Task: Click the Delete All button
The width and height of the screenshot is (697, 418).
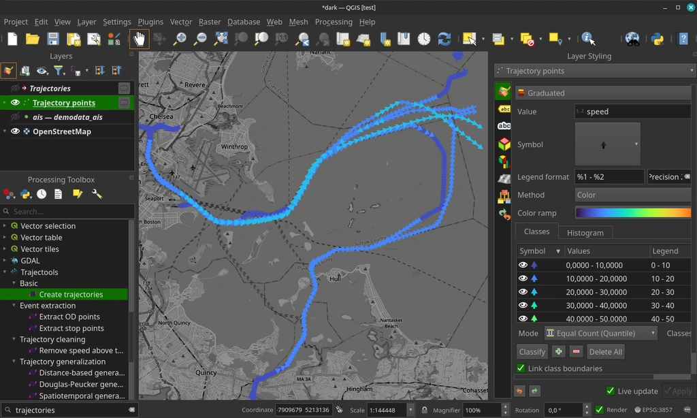Action: click(605, 352)
